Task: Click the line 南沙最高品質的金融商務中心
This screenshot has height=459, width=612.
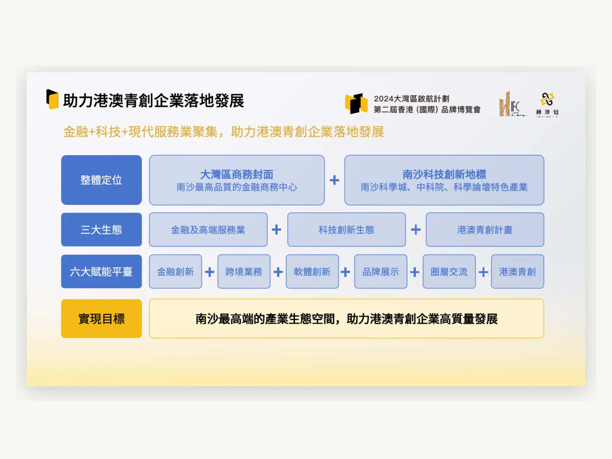Action: click(x=237, y=187)
